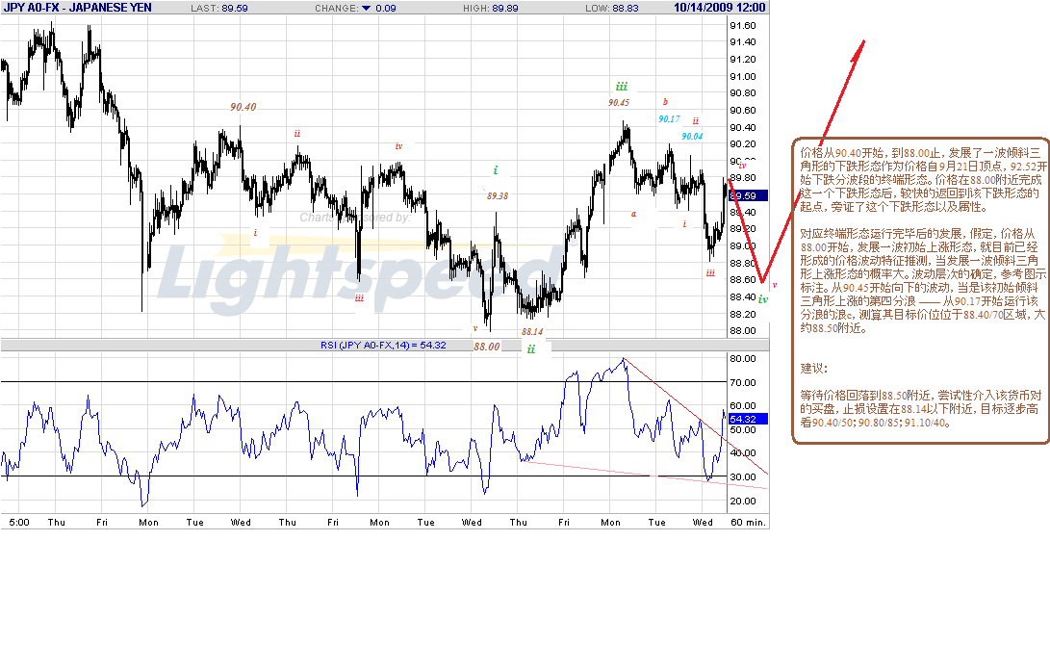Click the 40.00 RSI axis label
Viewport: 1050px width, 669px height.
(x=743, y=453)
